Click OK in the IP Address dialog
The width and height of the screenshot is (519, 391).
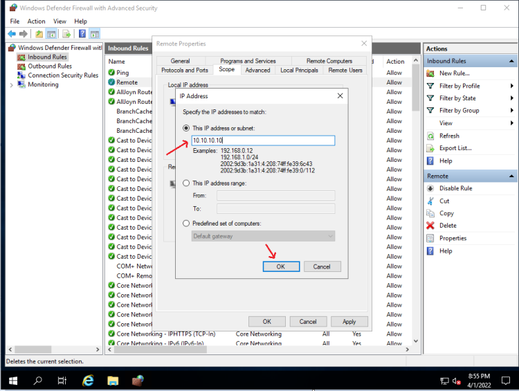point(281,266)
